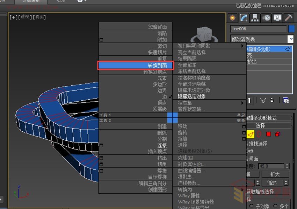This screenshot has width=297, height=209.
Task: Select Edge sub-object level yellow icon
Action: (251, 134)
